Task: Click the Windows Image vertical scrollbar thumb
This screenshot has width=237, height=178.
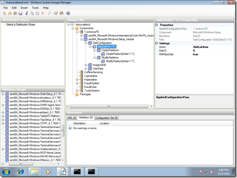Action: click(x=63, y=131)
